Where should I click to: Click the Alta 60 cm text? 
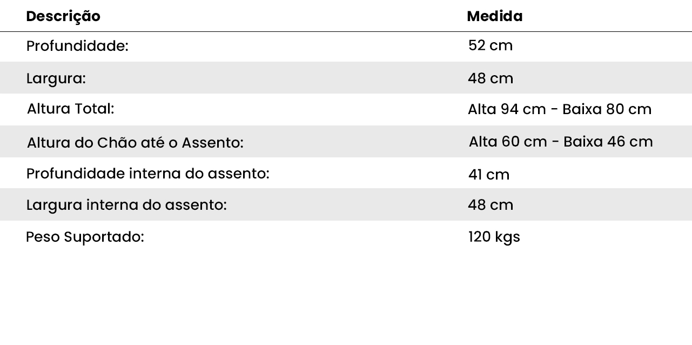click(508, 142)
